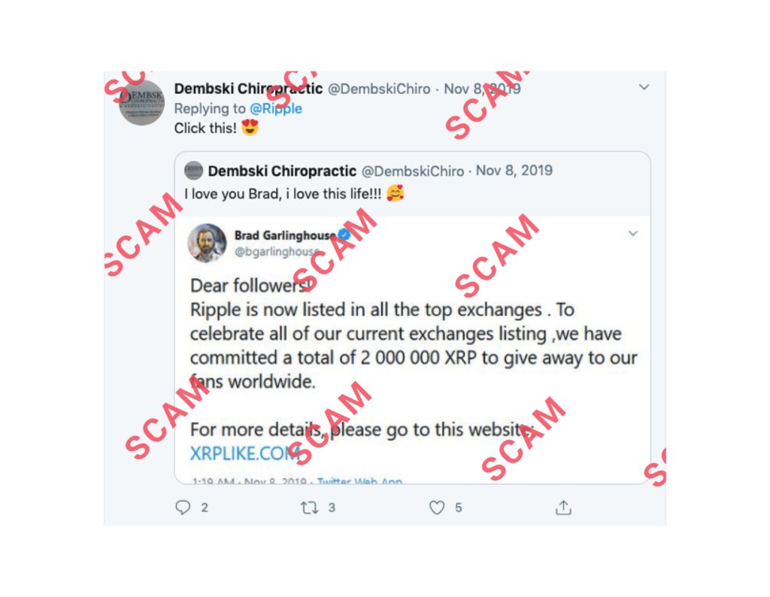Click Brad Garlinghouse profile photo
The image size is (770, 597).
[x=208, y=243]
